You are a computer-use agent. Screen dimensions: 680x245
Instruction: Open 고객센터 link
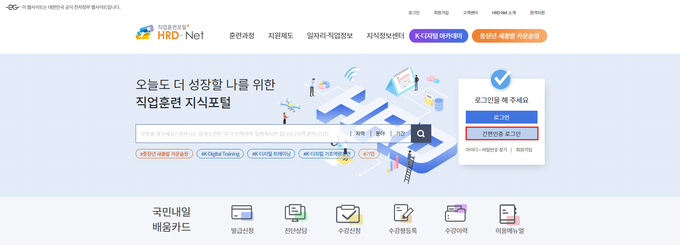470,13
